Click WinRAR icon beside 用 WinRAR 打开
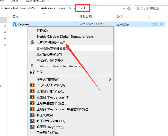The height and width of the screenshot is (136, 168). click(32, 85)
